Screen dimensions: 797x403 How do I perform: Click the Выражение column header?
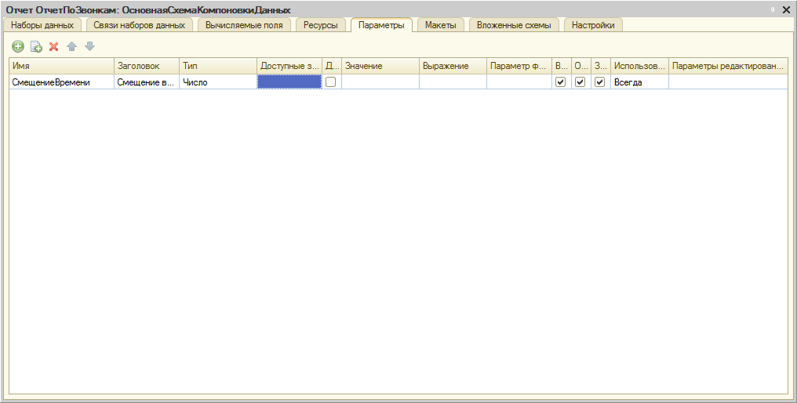coord(453,66)
